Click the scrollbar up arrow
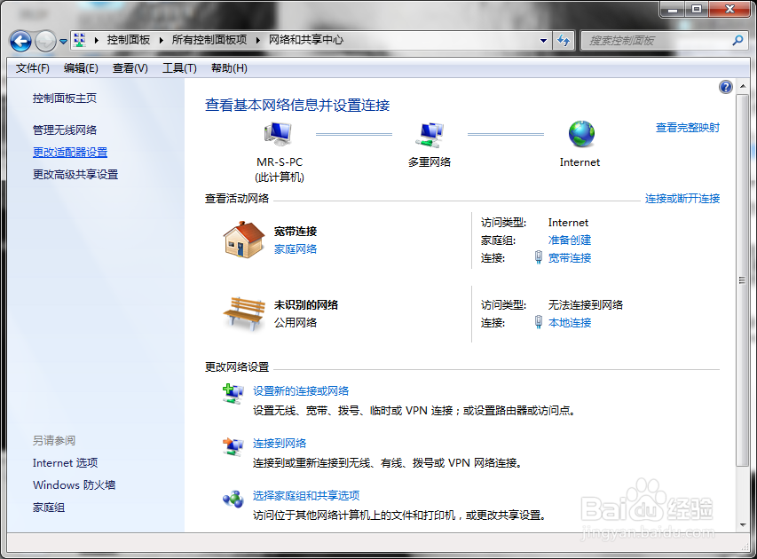Image resolution: width=757 pixels, height=559 pixels. 743,86
